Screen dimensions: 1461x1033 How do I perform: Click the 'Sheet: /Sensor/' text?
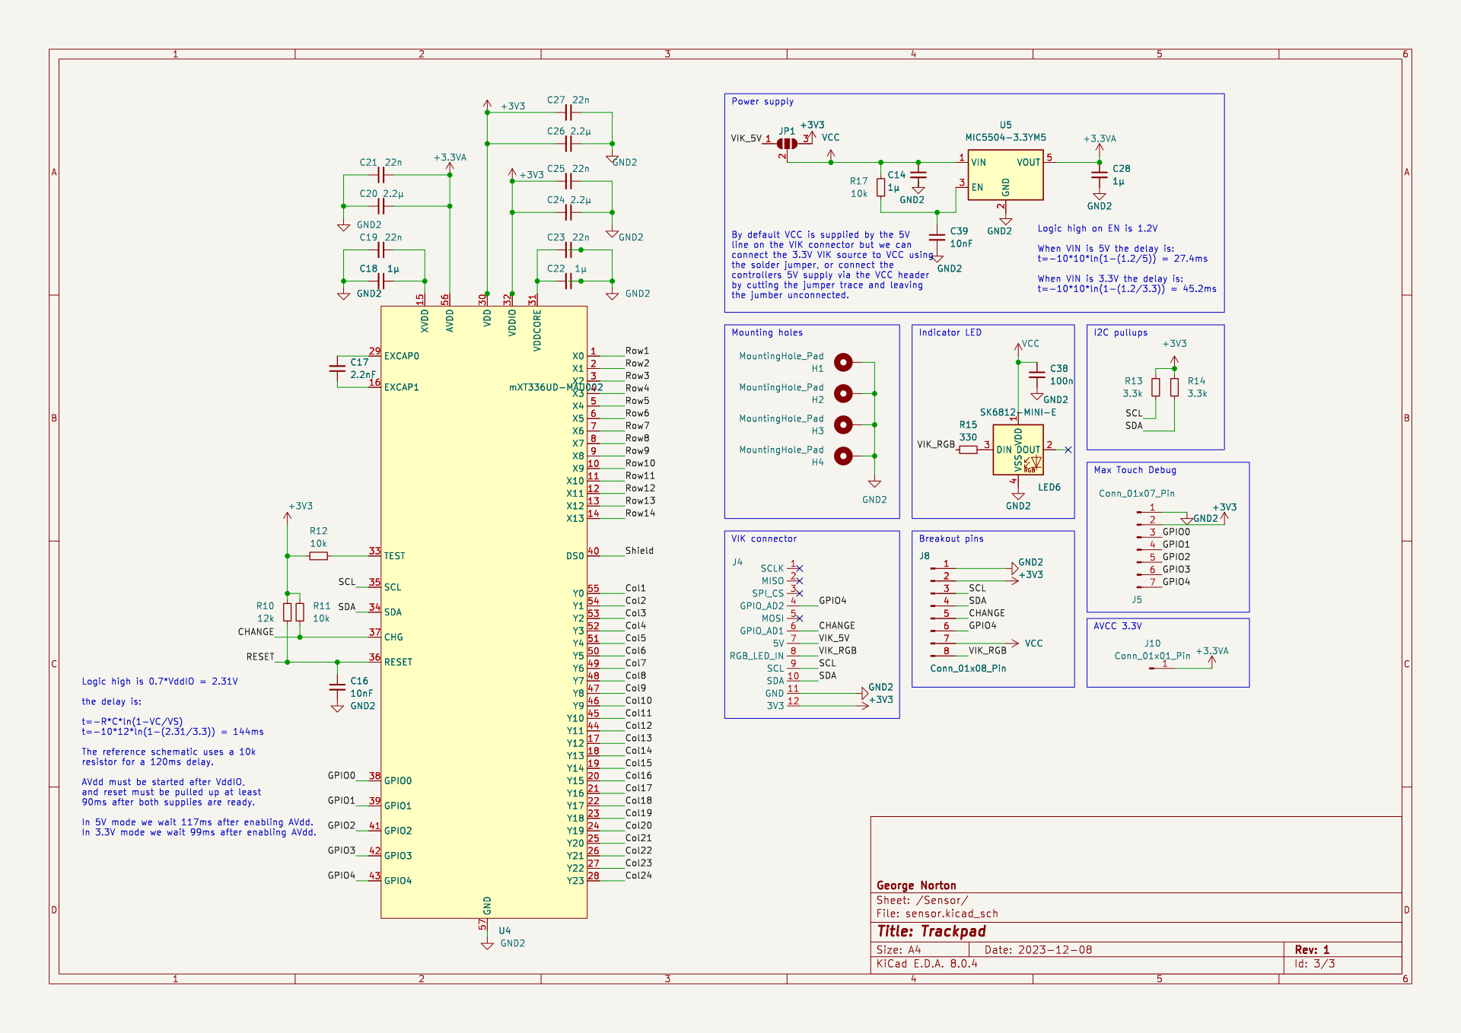[921, 900]
